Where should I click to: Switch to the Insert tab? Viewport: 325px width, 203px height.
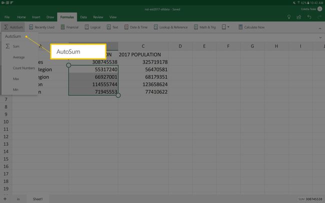click(x=36, y=17)
